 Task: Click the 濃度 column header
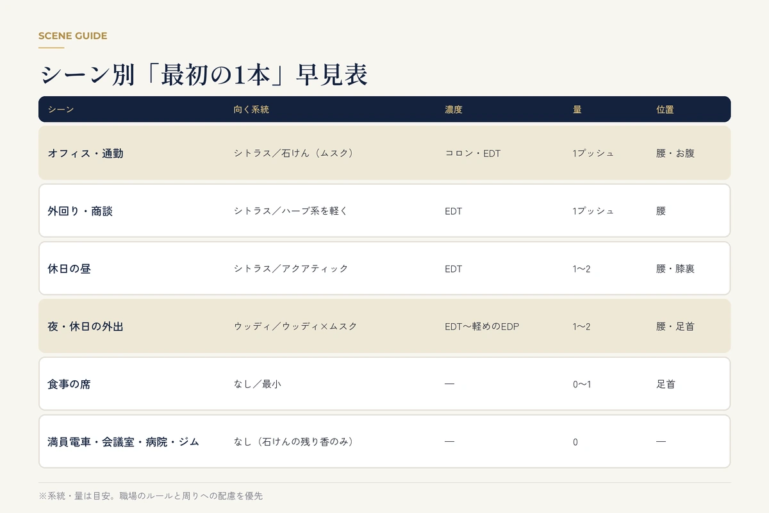coord(454,110)
